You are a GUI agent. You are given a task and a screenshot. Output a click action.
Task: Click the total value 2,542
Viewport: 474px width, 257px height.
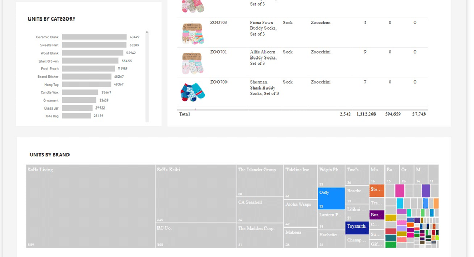[345, 114]
